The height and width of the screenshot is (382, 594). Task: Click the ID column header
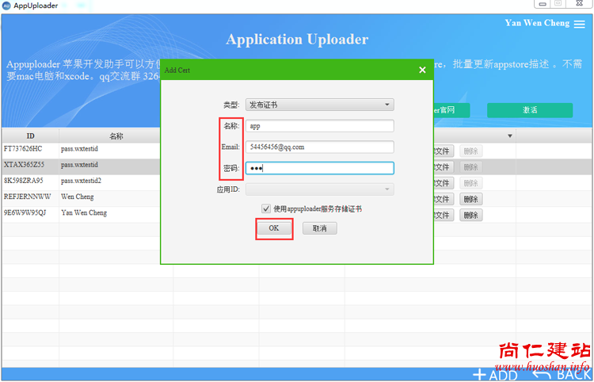pyautogui.click(x=30, y=136)
